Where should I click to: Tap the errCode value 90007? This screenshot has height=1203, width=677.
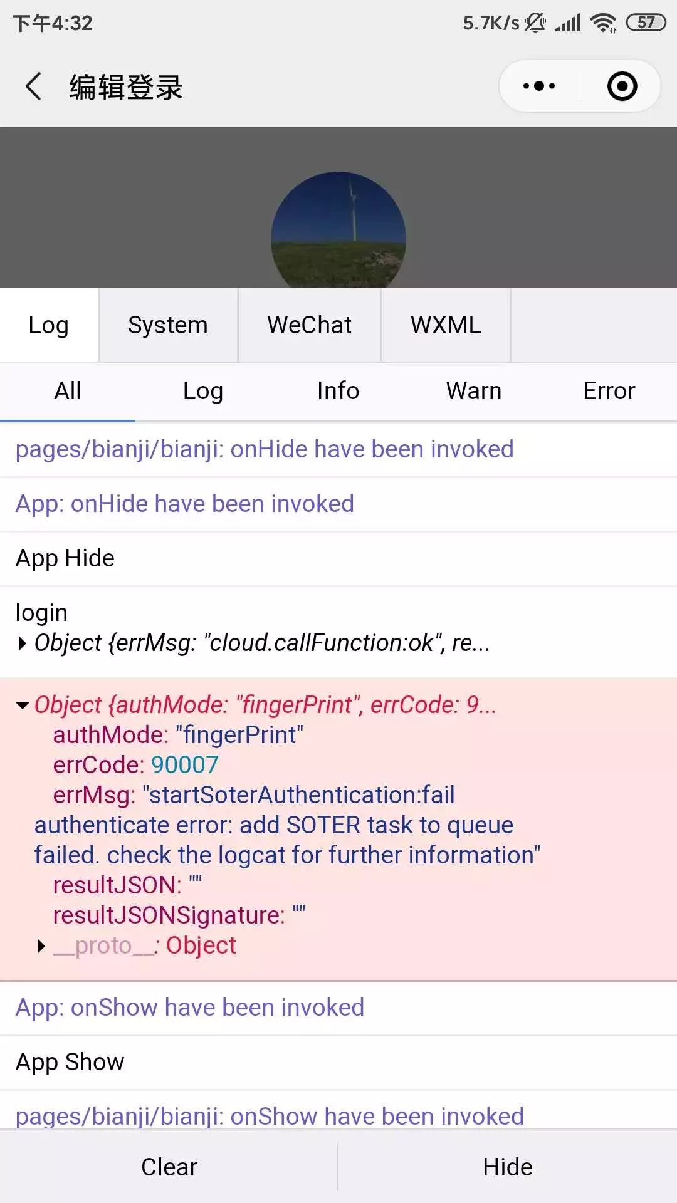click(x=185, y=765)
